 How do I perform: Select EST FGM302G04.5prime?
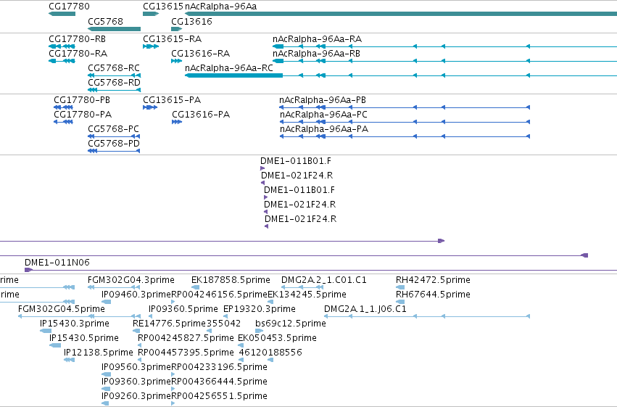click(62, 309)
